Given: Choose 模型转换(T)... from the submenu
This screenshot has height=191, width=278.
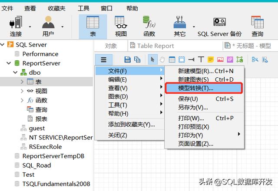Looking at the screenshot, I should (204, 88).
